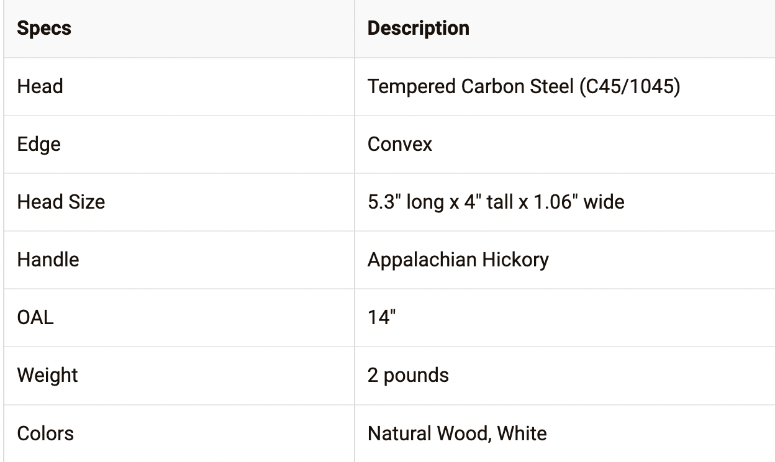Click the 5.3" long dimension text
The width and height of the screenshot is (775, 462).
(x=406, y=202)
